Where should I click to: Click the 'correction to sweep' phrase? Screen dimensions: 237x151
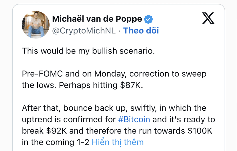tap(168, 74)
